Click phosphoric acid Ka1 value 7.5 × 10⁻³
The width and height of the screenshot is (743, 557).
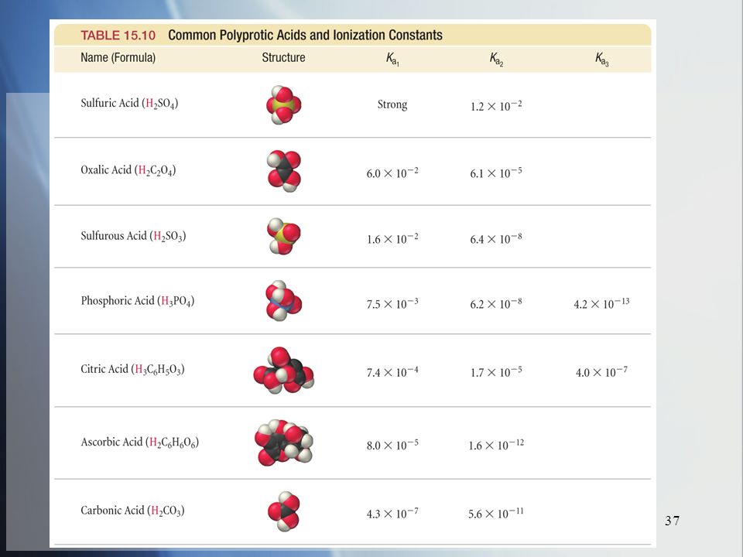(392, 303)
